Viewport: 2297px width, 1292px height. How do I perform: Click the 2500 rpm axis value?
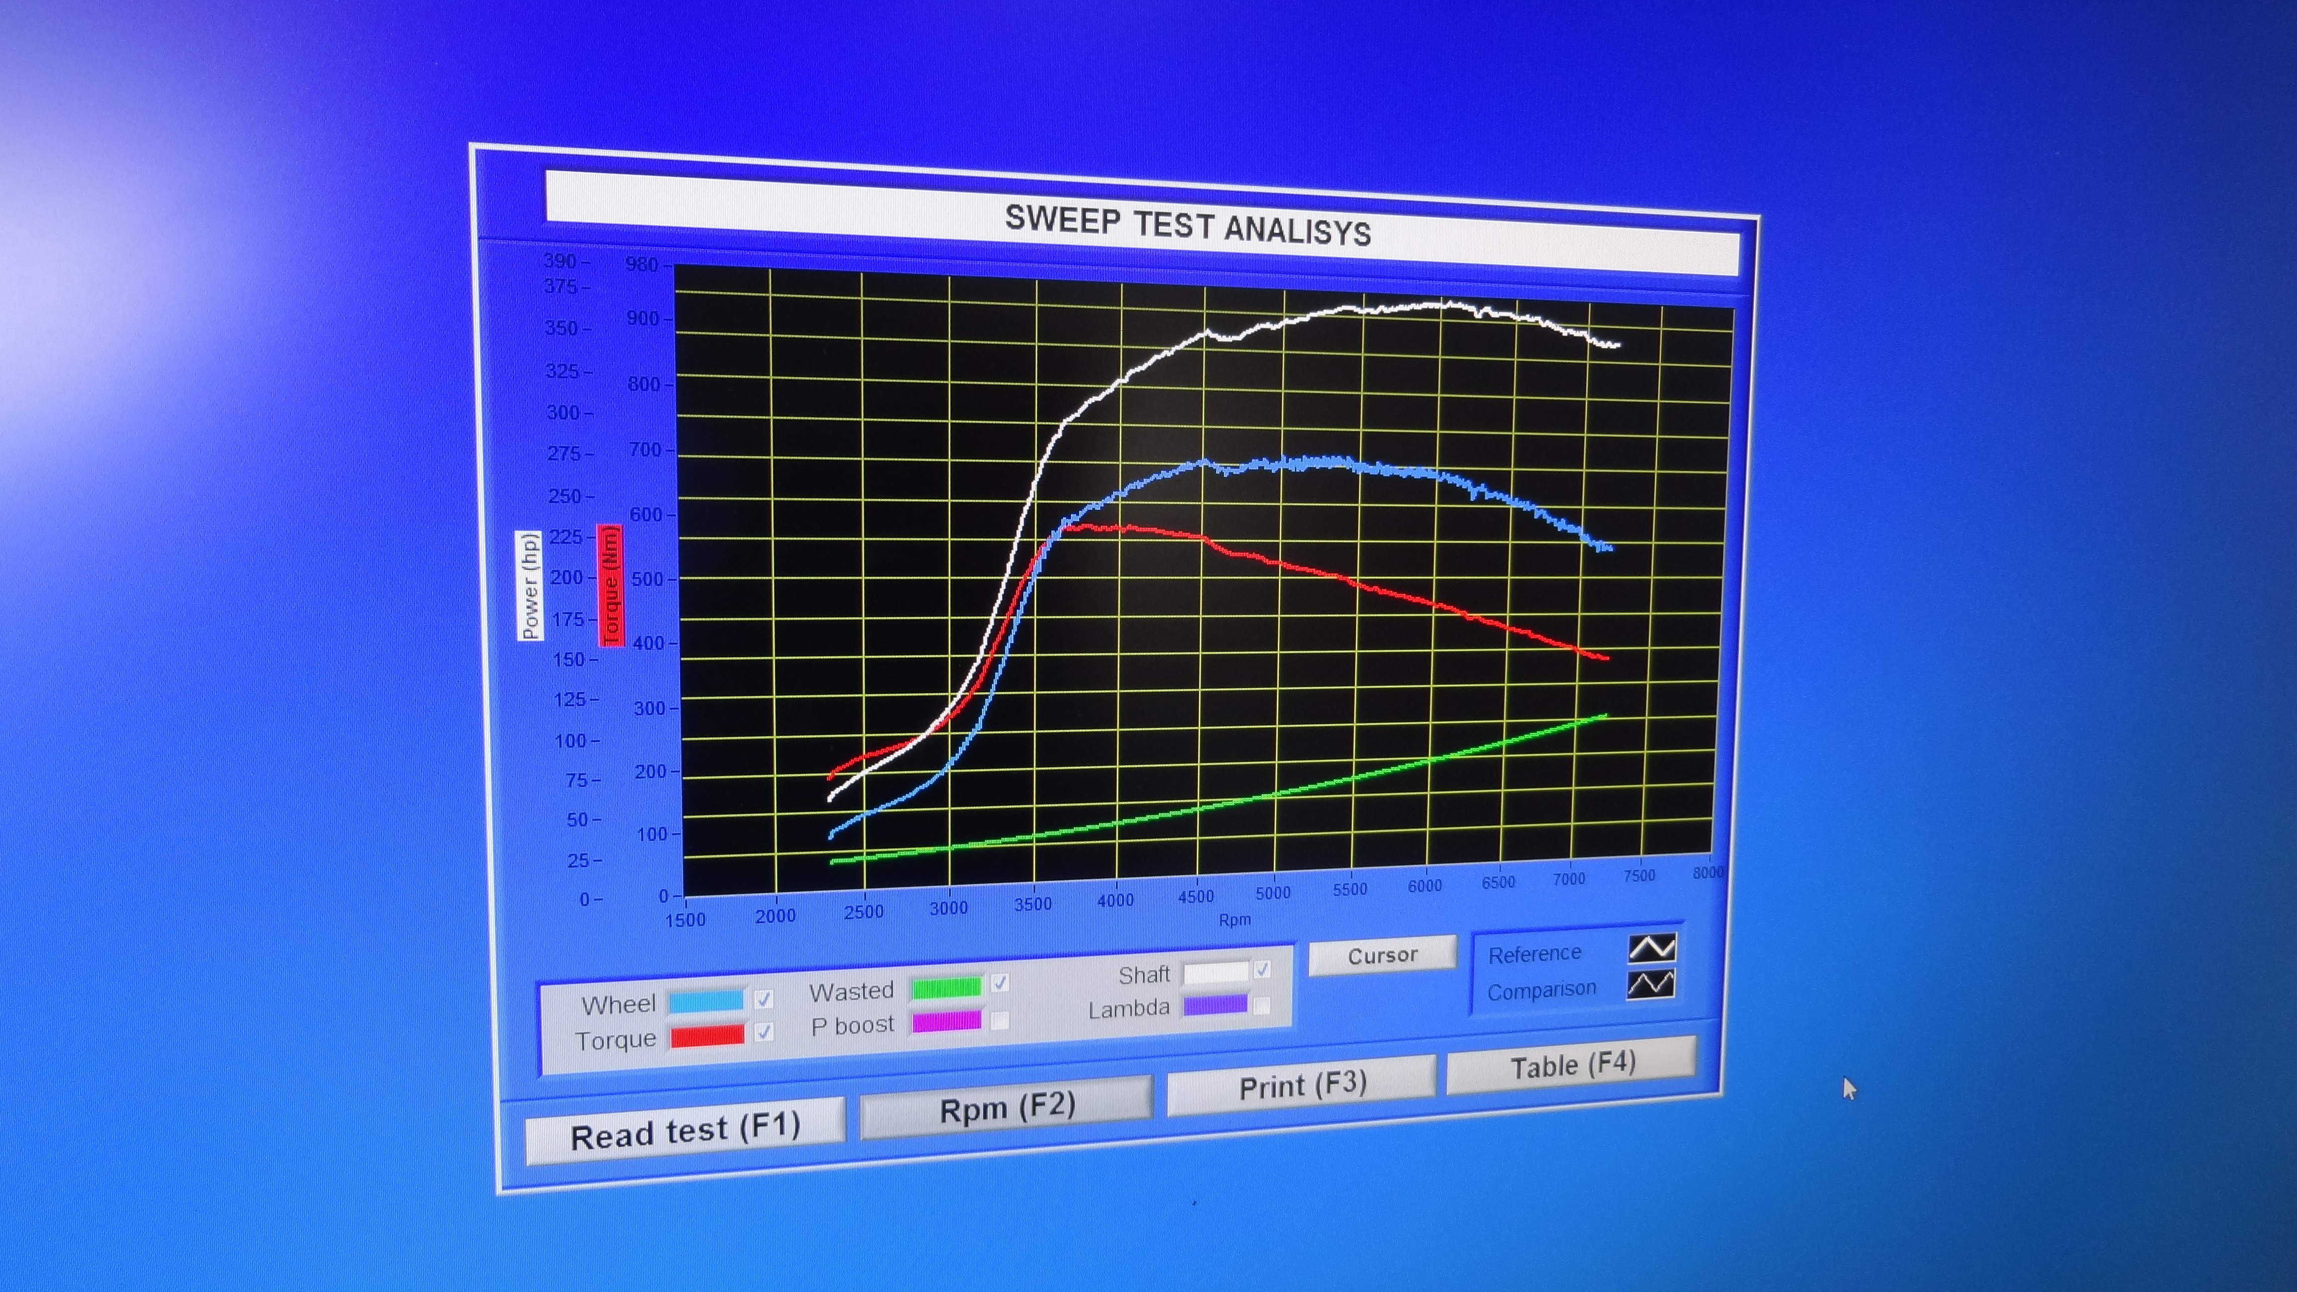click(863, 911)
